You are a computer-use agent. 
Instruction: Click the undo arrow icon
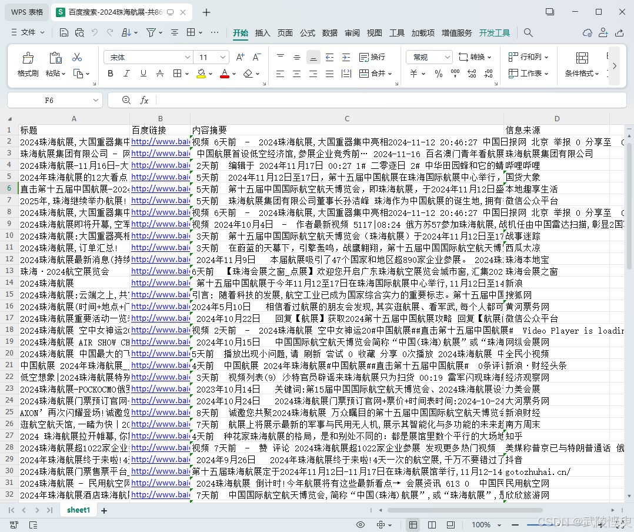(95, 32)
